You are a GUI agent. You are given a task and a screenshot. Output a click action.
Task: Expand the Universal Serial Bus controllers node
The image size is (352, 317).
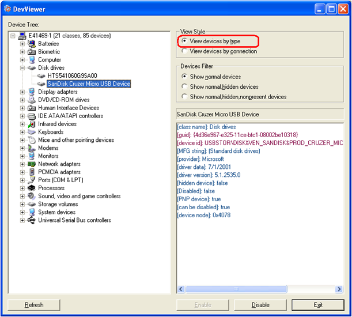tap(22, 220)
